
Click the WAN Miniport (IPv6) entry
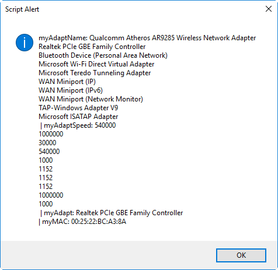tap(71, 90)
